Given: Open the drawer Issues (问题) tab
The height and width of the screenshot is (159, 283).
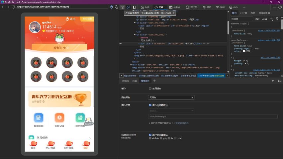Looking at the screenshot, I should click(135, 81).
